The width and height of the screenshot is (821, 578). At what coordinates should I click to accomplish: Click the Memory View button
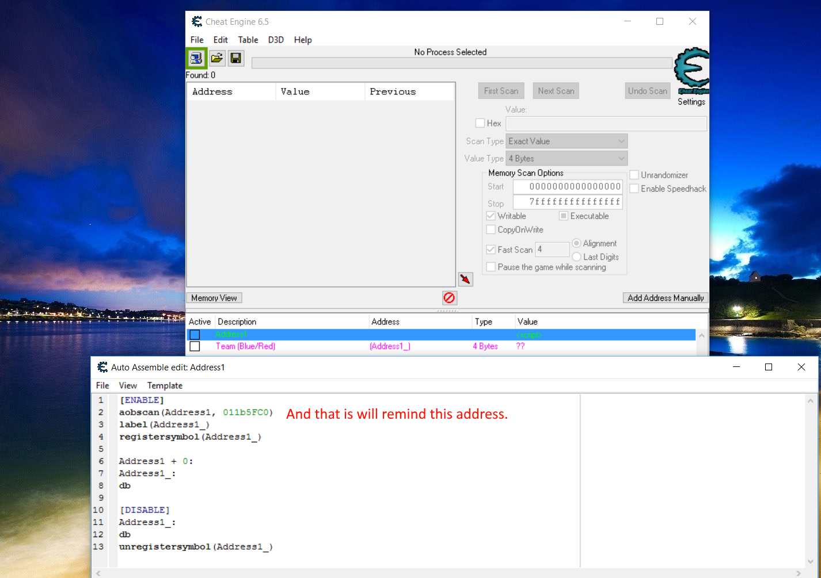pyautogui.click(x=214, y=298)
